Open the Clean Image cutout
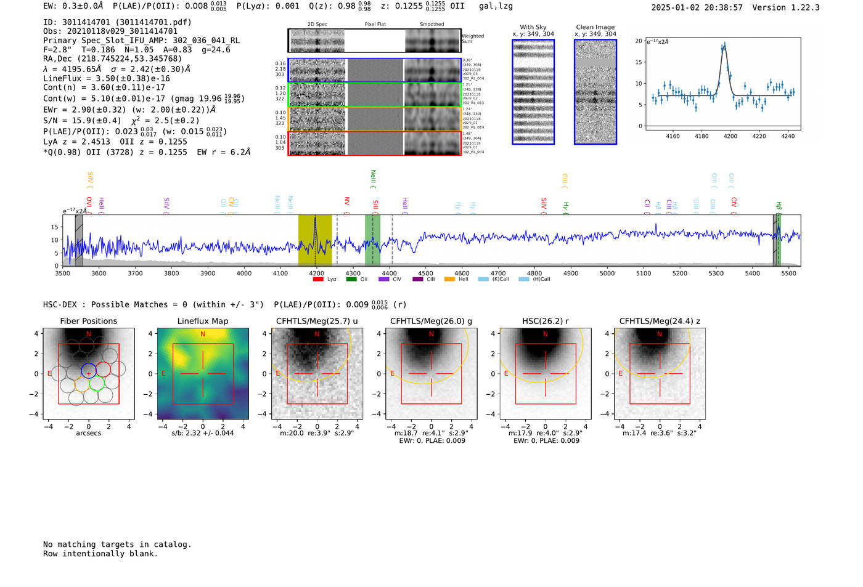The height and width of the screenshot is (587, 863). click(x=595, y=92)
